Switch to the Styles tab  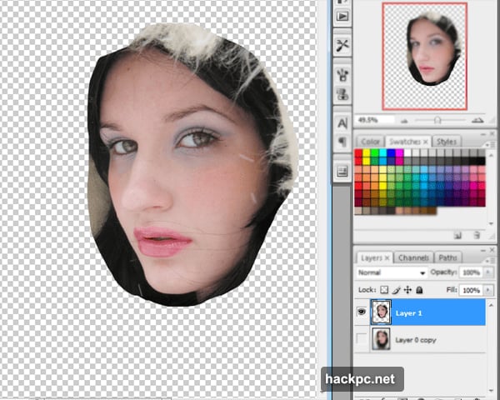(447, 142)
